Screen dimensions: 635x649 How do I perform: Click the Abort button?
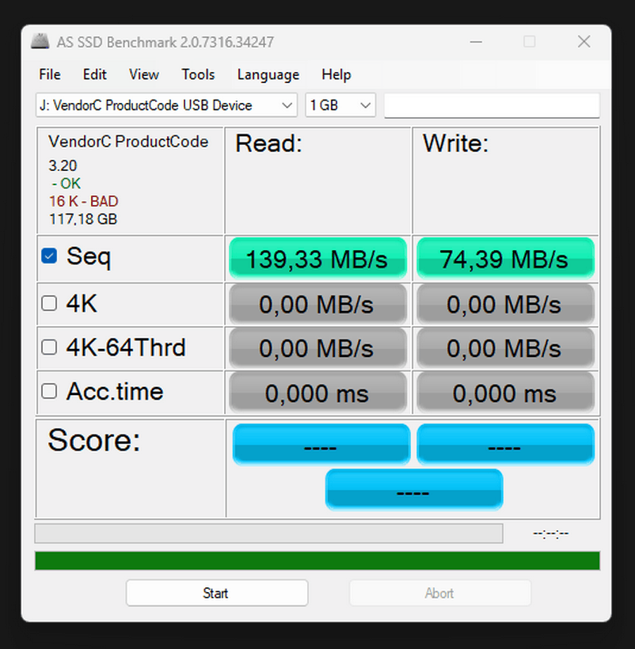click(x=440, y=593)
